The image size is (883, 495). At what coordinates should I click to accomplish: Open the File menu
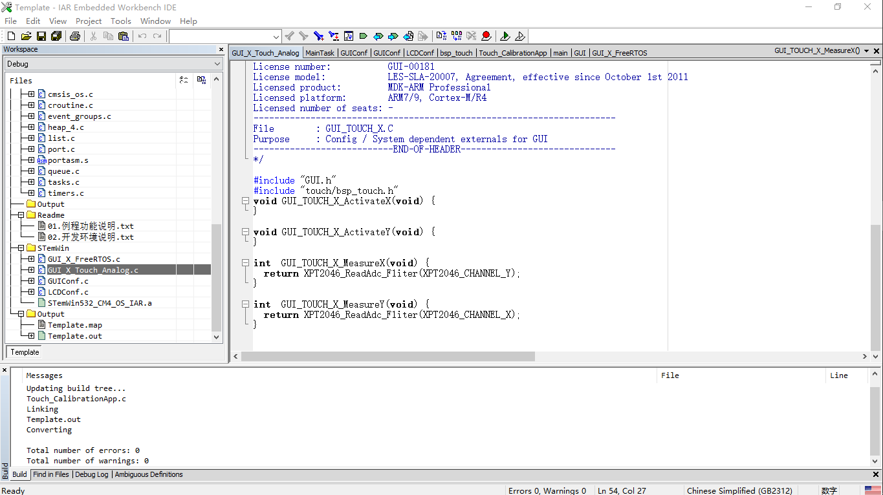(x=11, y=21)
